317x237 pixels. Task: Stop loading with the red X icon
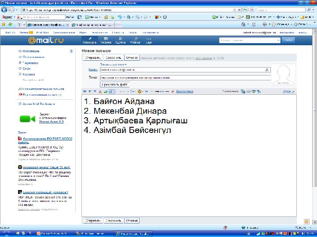click(252, 10)
